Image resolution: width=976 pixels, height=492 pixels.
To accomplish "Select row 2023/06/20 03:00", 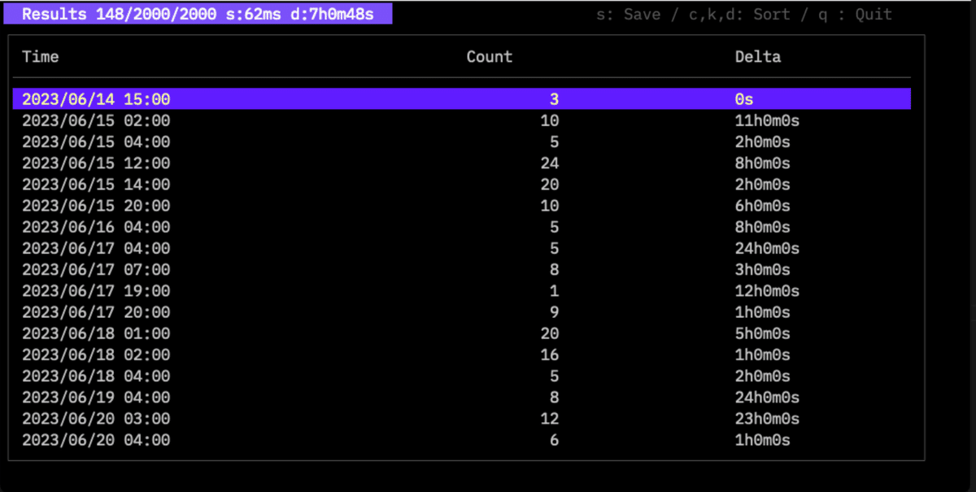I will [461, 419].
